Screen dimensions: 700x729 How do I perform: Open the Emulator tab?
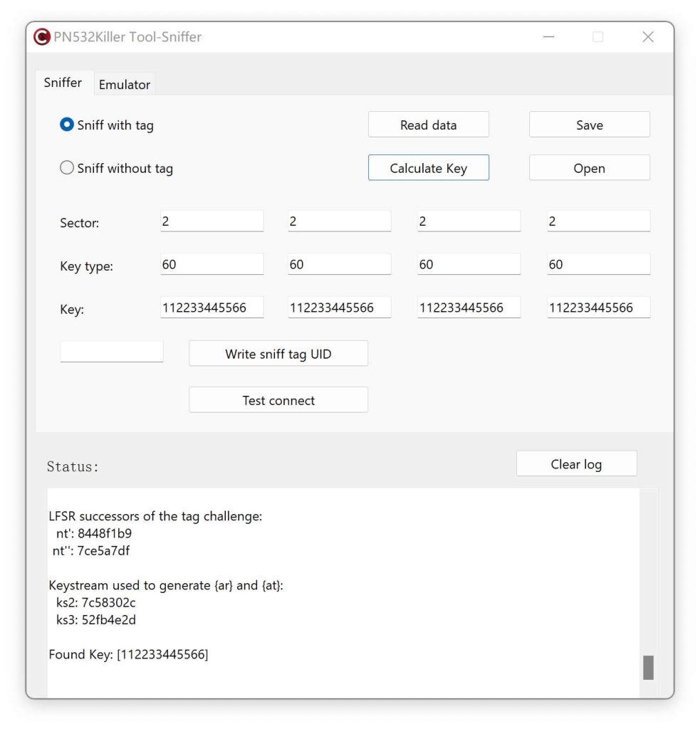click(124, 85)
